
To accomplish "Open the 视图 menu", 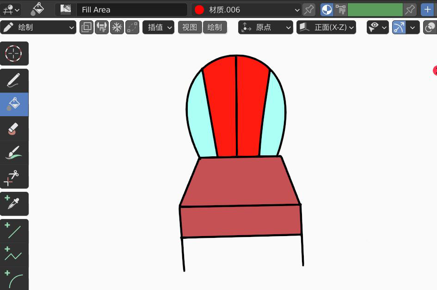I will point(190,28).
